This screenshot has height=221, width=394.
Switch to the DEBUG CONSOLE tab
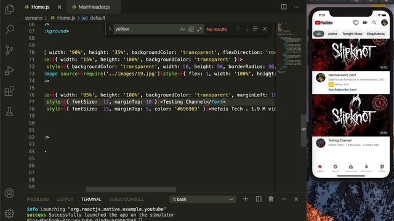click(x=126, y=200)
